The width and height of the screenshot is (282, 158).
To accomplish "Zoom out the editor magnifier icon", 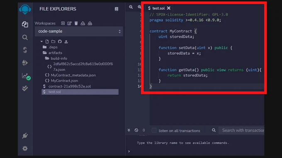I will [x=131, y=7].
